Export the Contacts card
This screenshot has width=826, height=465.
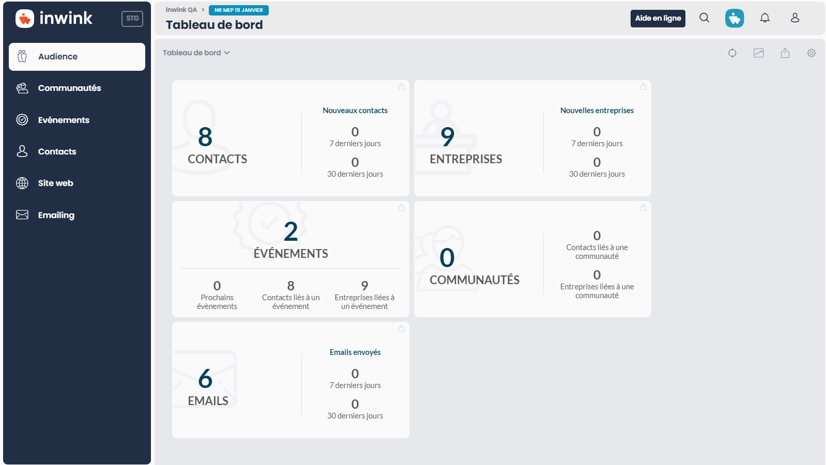(402, 87)
